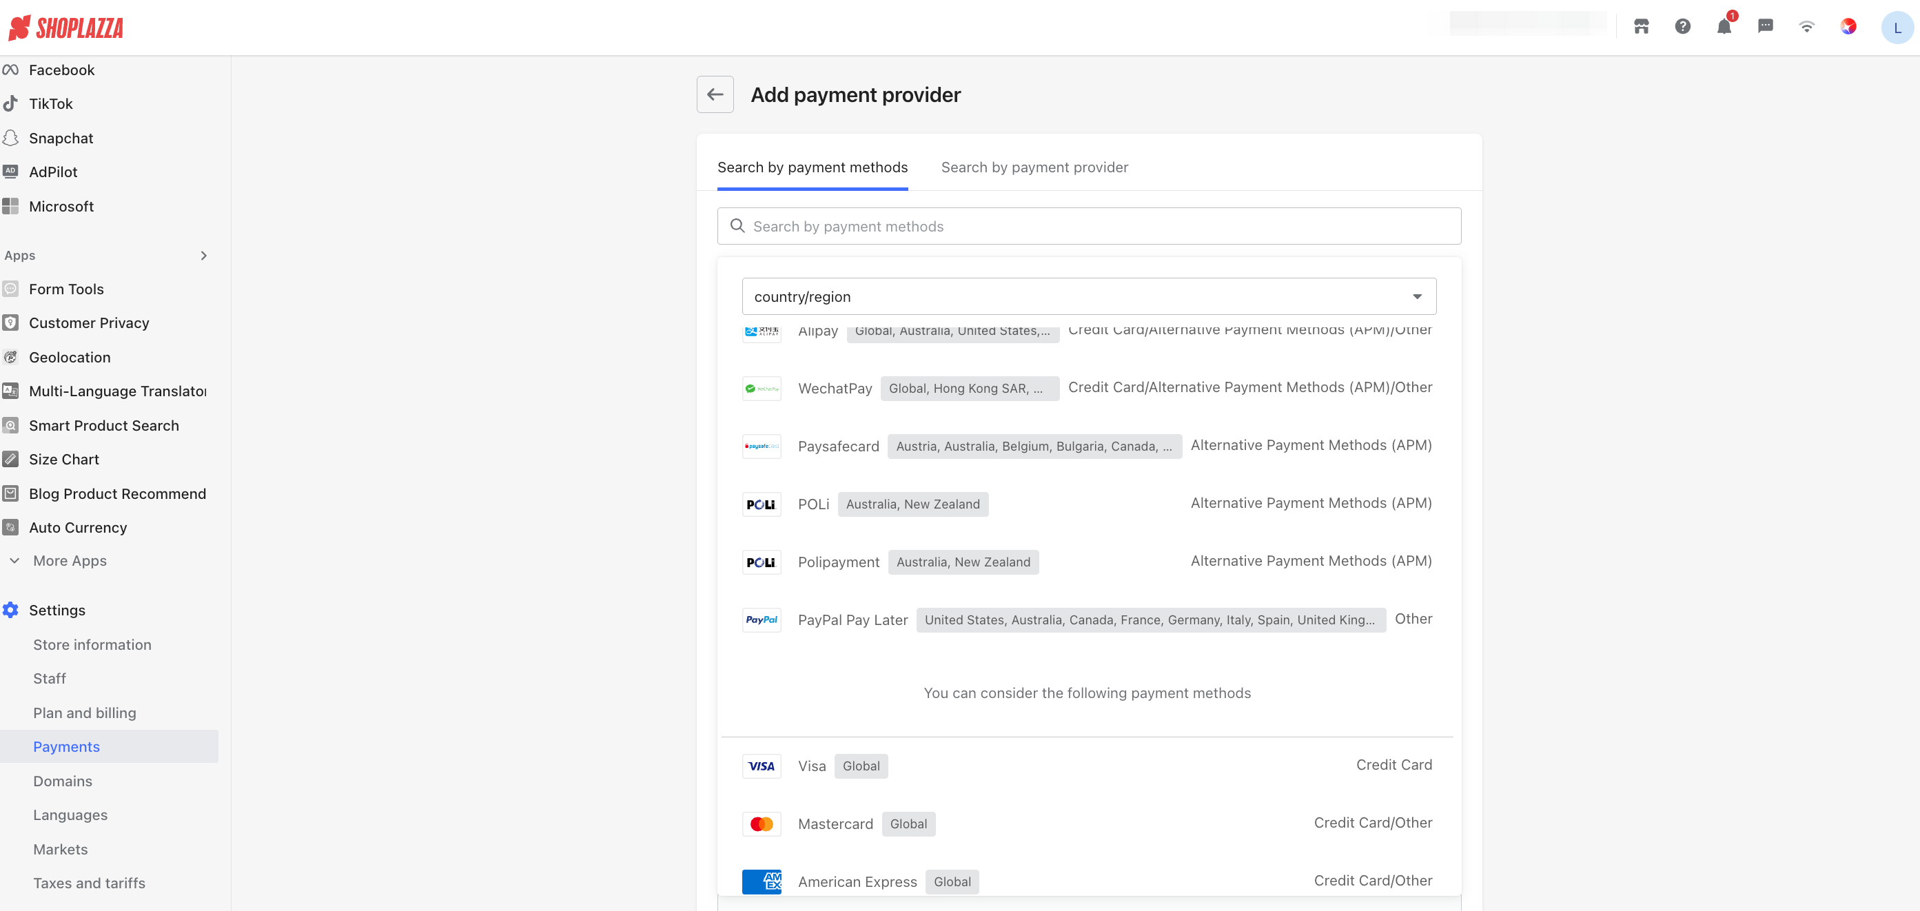Open Taxes and tariffs settings

click(89, 883)
